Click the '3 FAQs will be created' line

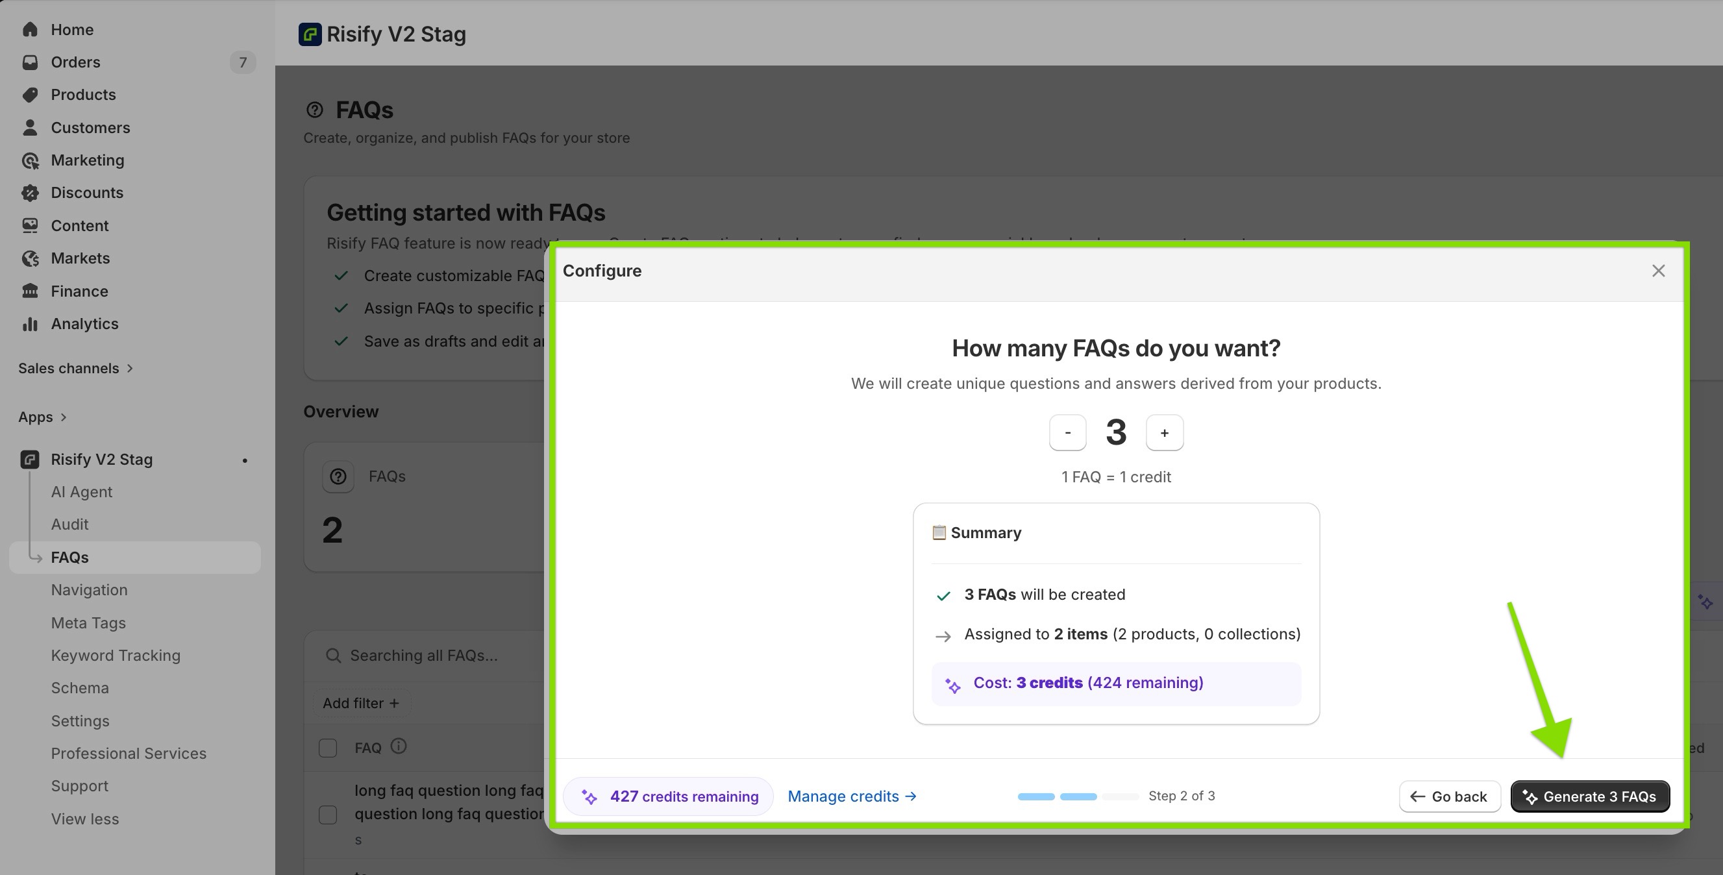pyautogui.click(x=1044, y=595)
